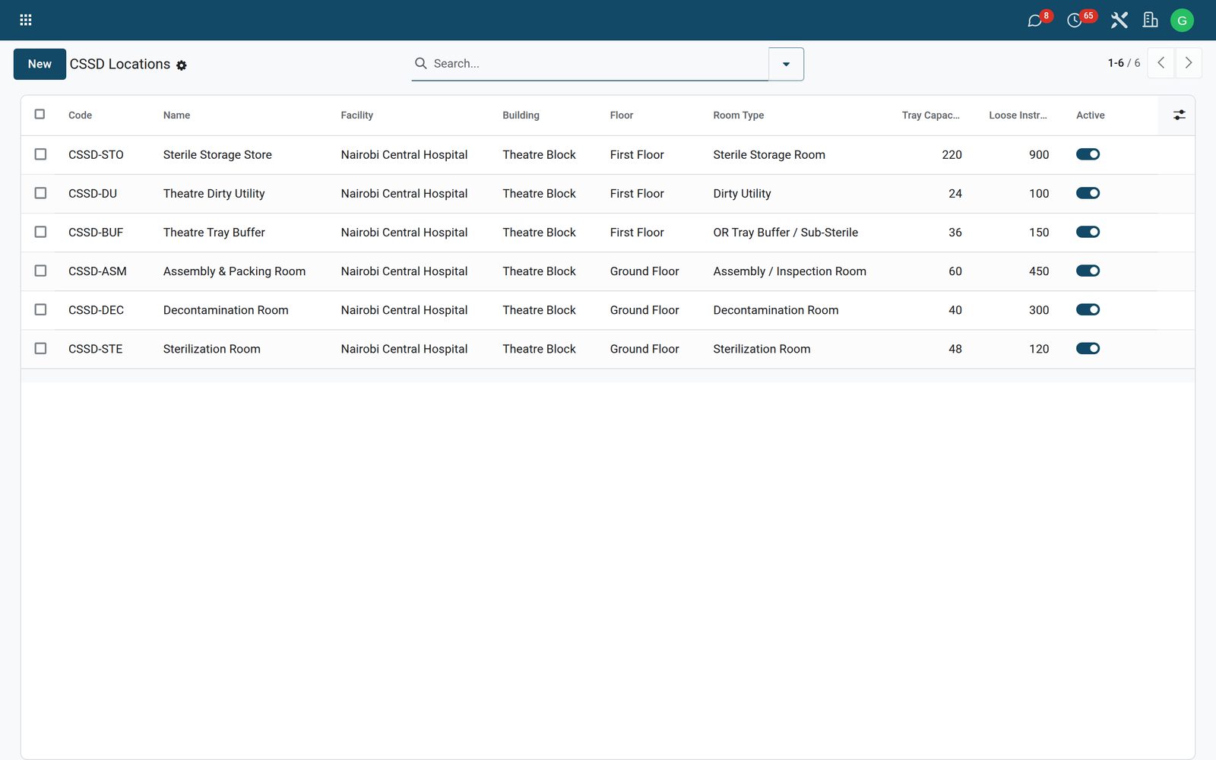Open the CSSD Locations gear actions menu

click(182, 65)
